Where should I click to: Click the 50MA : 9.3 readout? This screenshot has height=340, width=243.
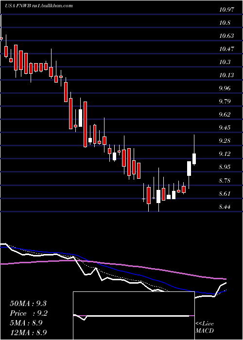tap(28, 304)
